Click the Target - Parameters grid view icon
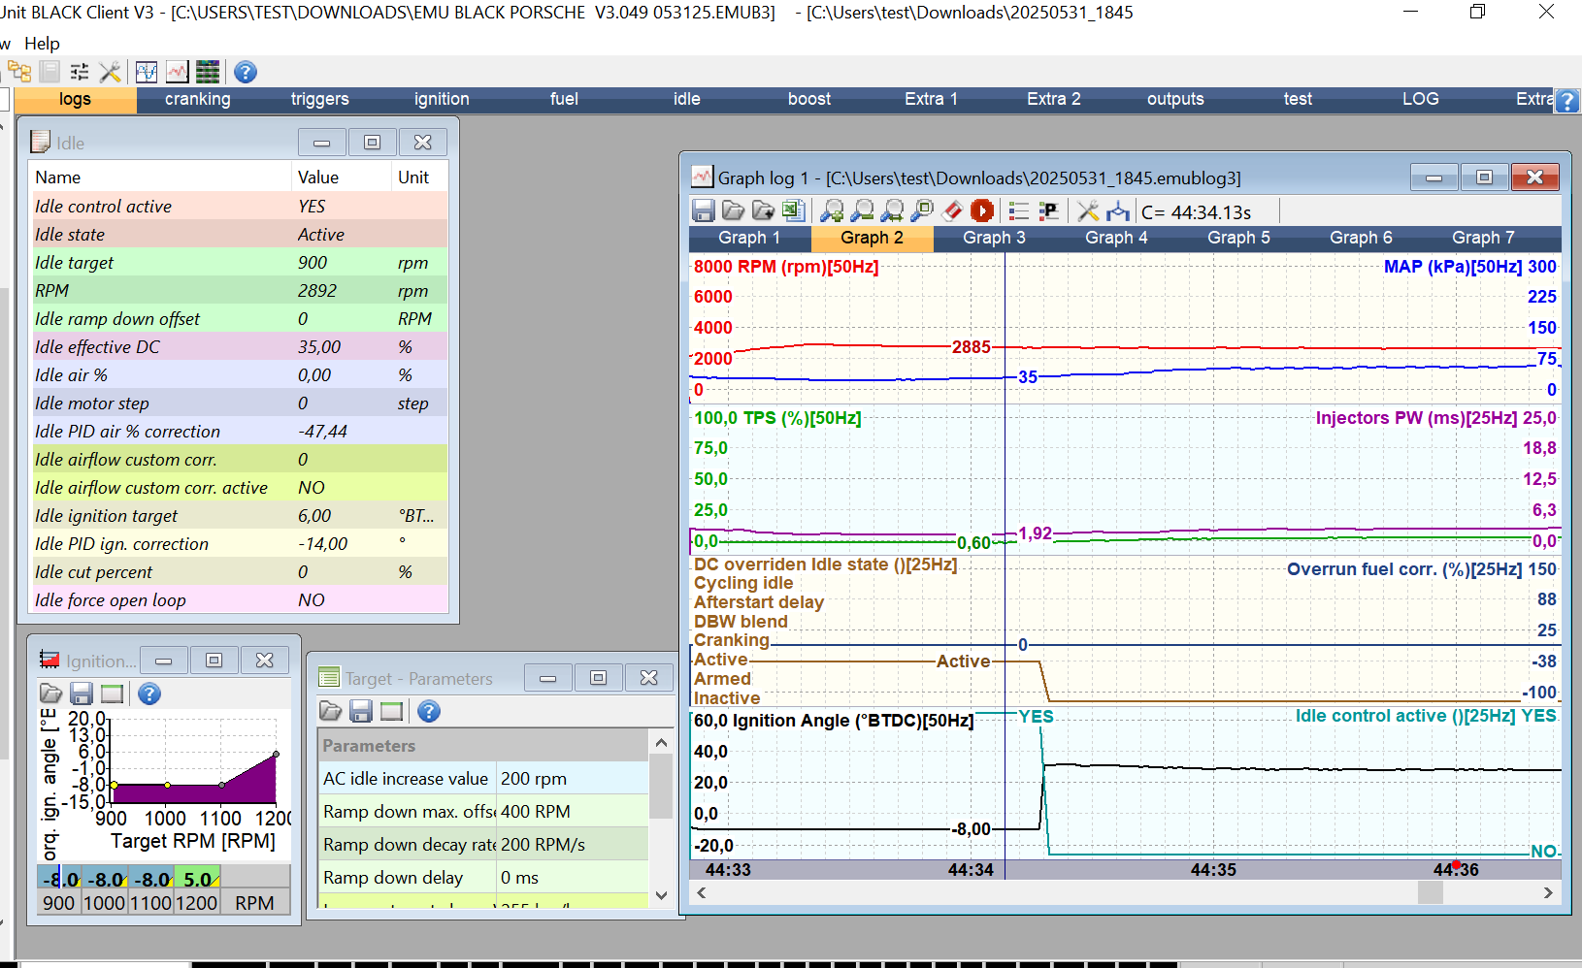This screenshot has height=968, width=1582. (x=391, y=711)
